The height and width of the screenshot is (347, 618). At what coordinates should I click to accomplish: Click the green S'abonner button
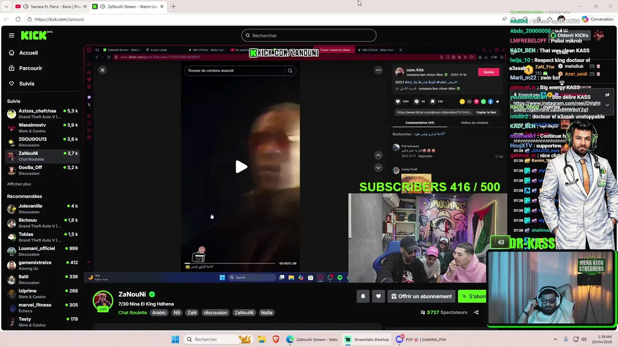(473, 296)
